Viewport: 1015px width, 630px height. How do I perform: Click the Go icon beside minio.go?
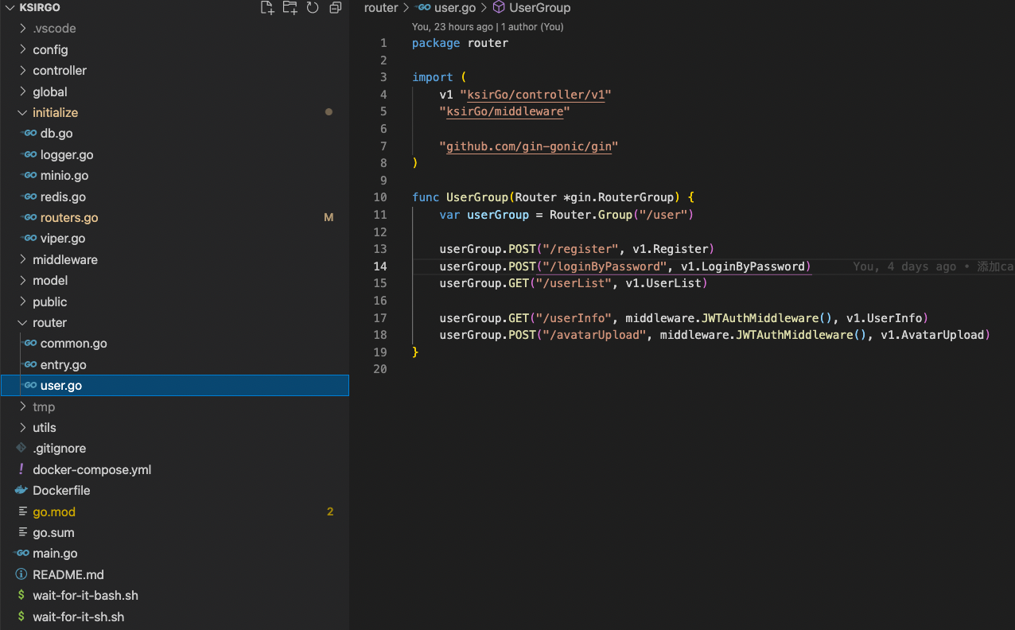coord(29,175)
